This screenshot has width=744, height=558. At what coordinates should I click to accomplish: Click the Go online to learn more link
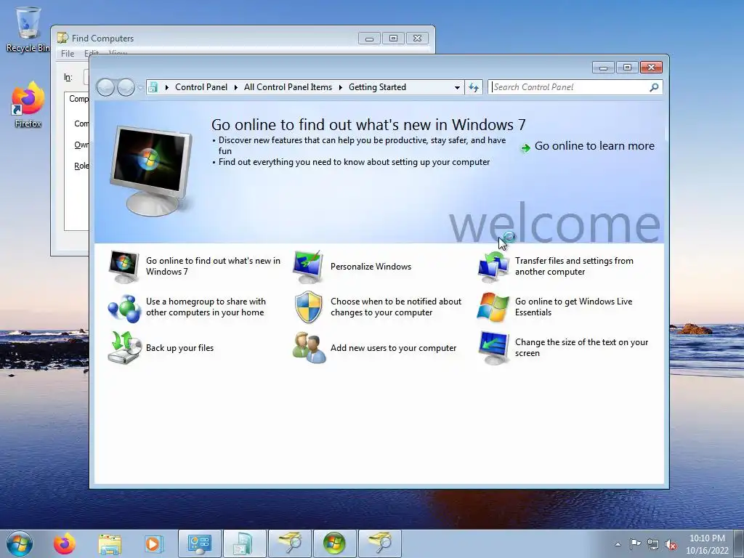pyautogui.click(x=594, y=146)
